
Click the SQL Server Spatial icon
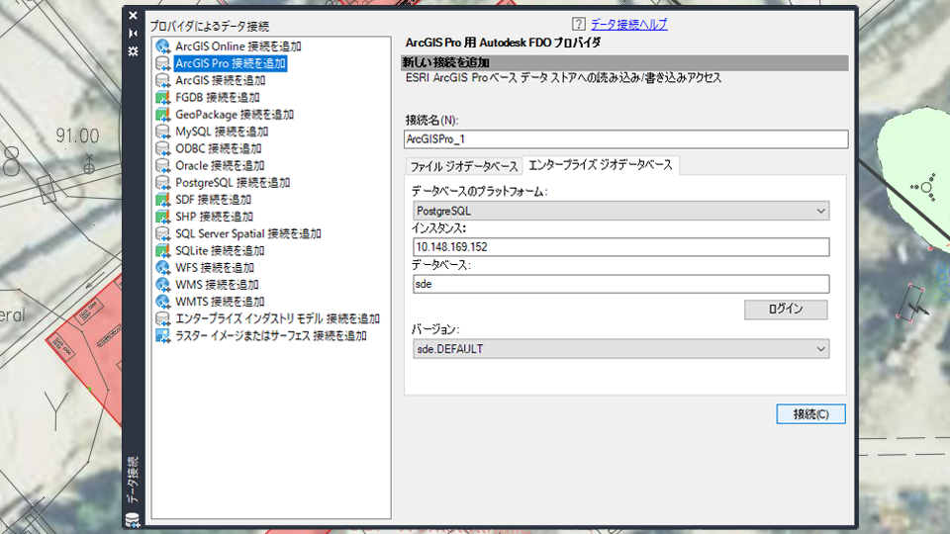162,233
